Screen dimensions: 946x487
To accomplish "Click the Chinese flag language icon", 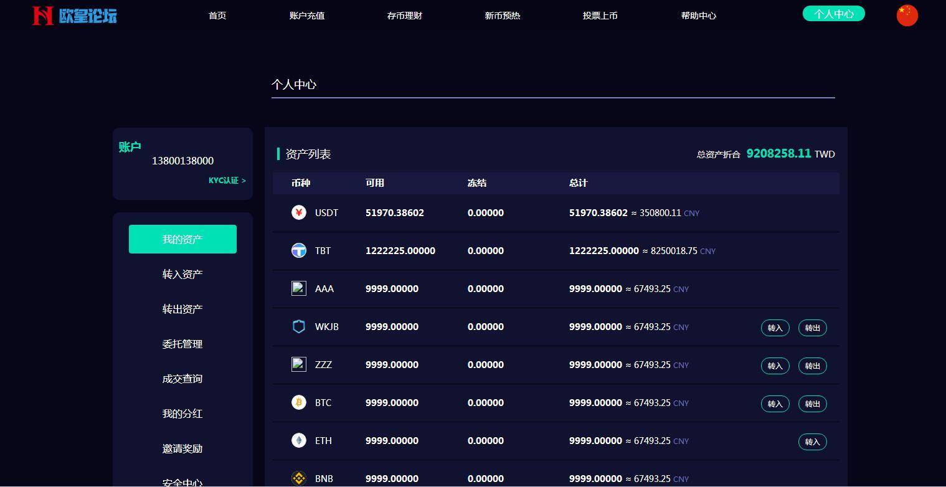I will click(907, 14).
